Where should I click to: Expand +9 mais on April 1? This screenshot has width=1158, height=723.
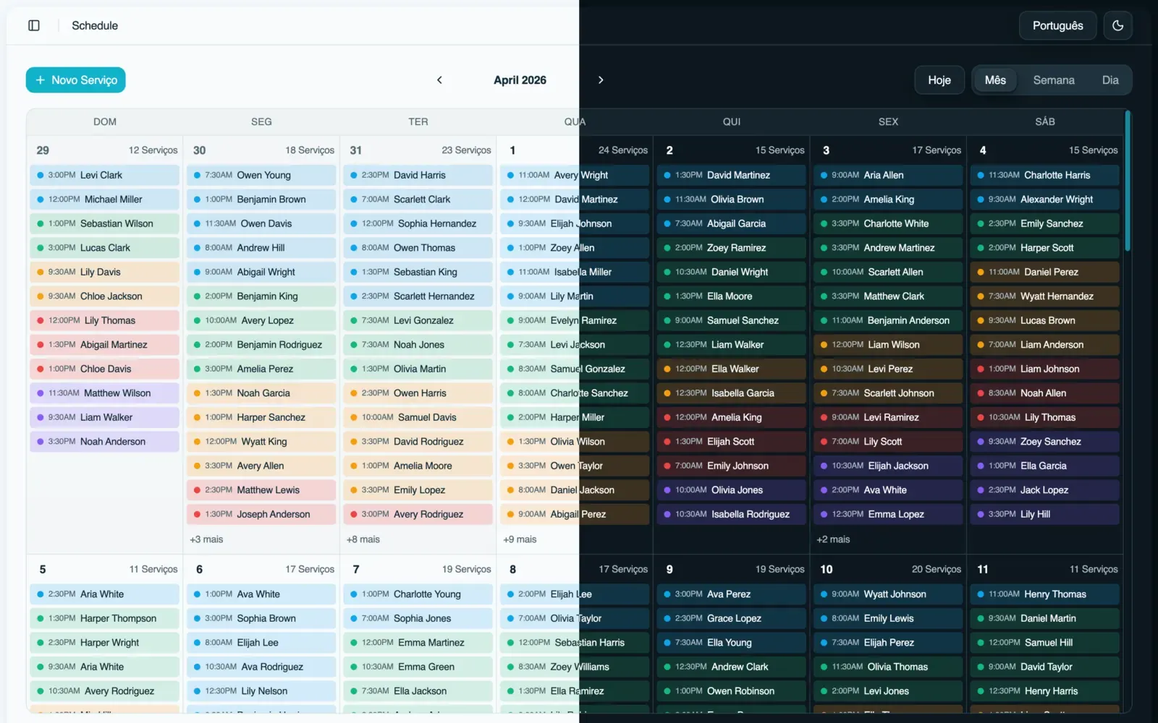click(520, 539)
